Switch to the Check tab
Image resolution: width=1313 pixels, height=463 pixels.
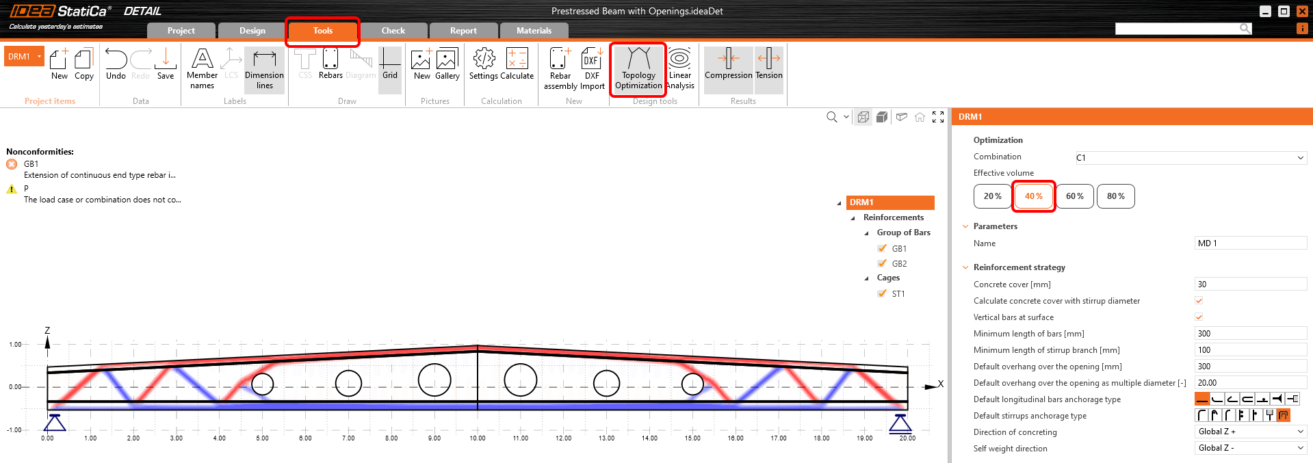(393, 31)
